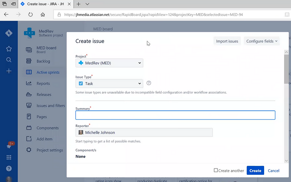The image size is (291, 182).
Task: Click the Import issues button
Action: tap(227, 41)
